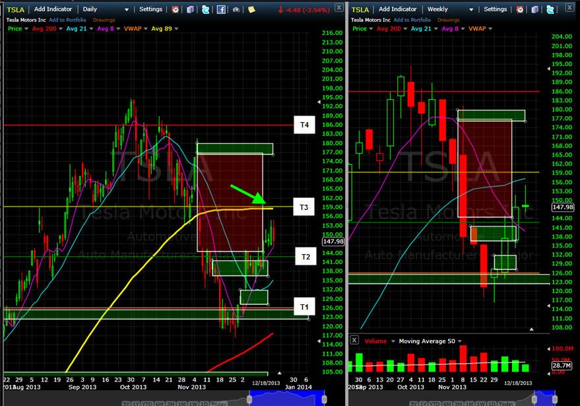Close the Weekly chart panel

pos(569,7)
